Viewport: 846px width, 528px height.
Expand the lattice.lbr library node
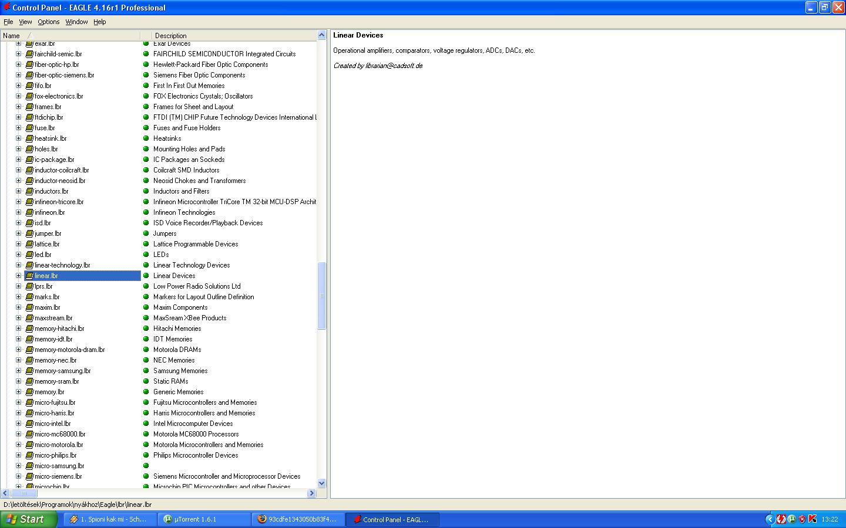click(x=18, y=244)
